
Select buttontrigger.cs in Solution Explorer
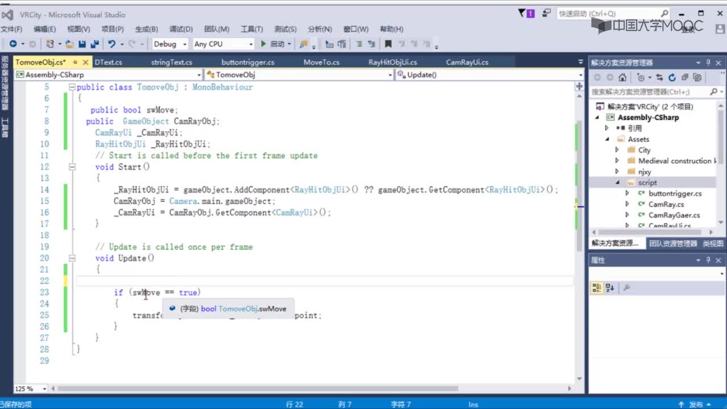point(675,193)
